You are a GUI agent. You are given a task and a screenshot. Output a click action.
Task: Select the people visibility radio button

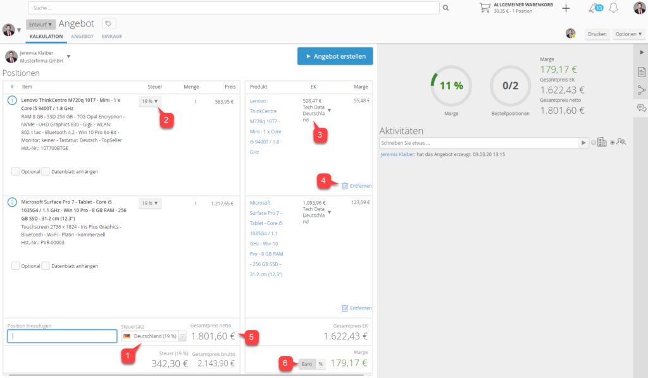pyautogui.click(x=613, y=143)
